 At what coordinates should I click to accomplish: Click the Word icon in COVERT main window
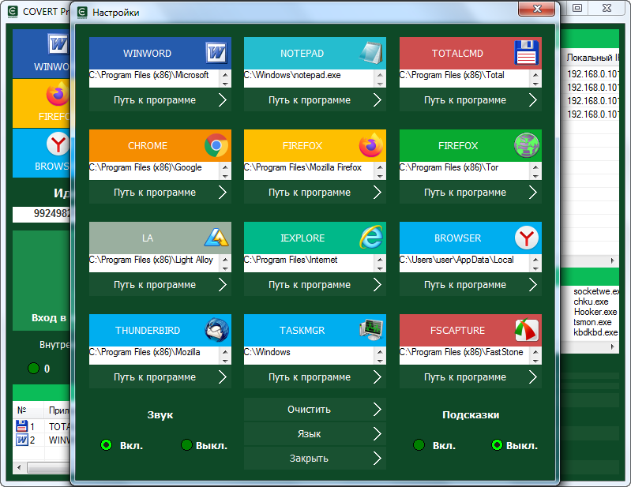(58, 43)
